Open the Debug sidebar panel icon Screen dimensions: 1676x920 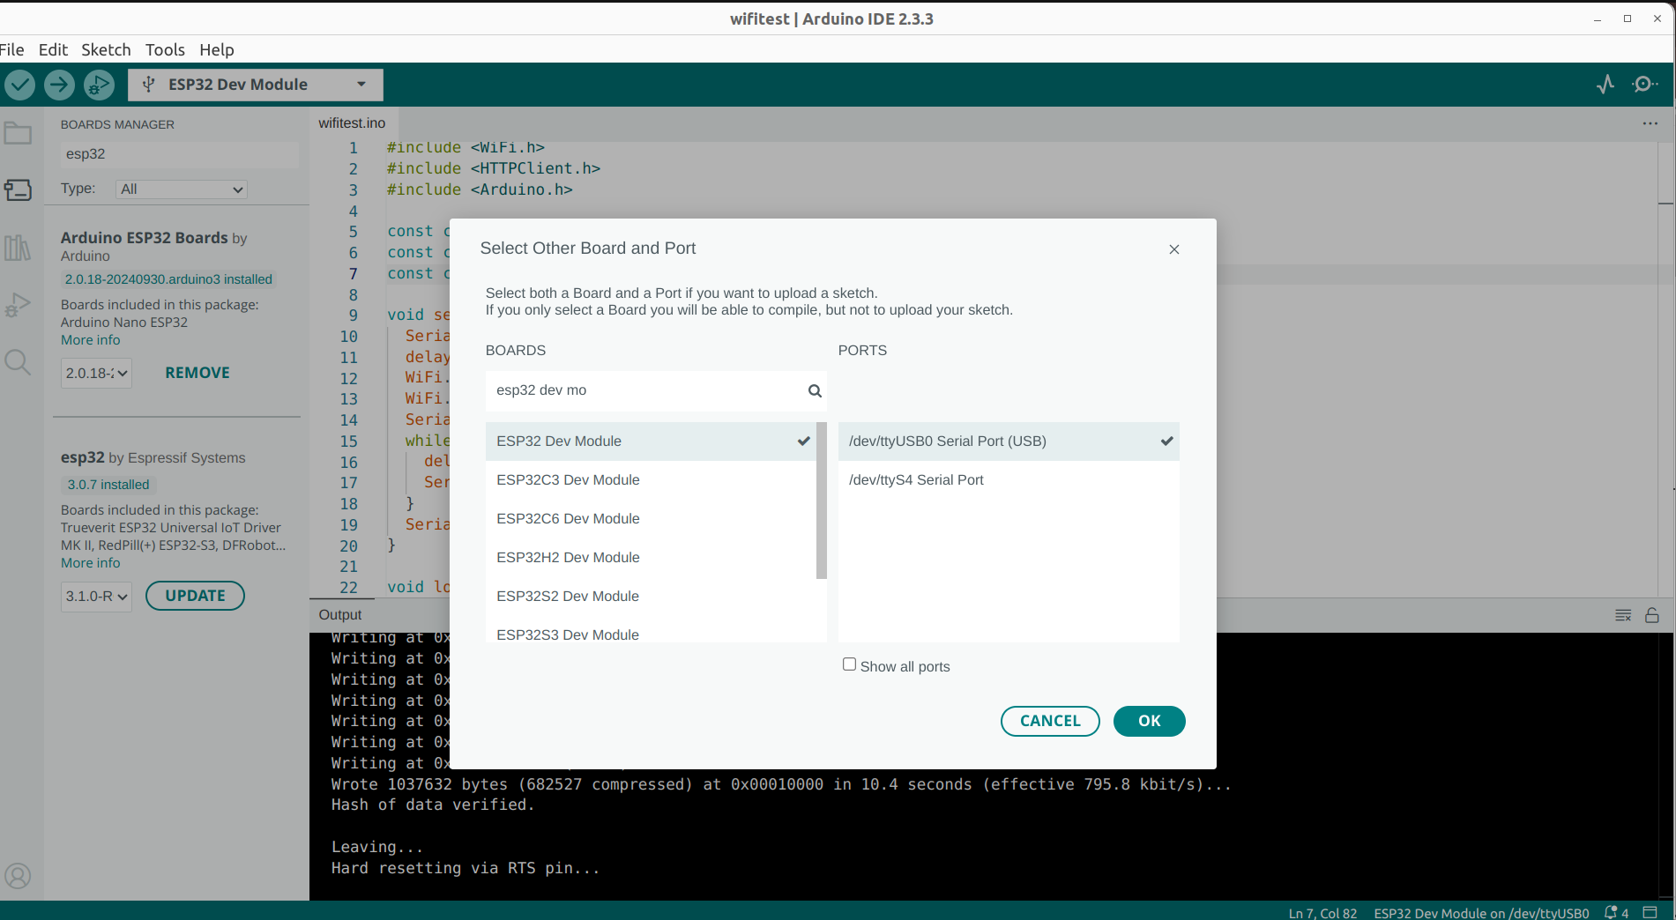[18, 305]
